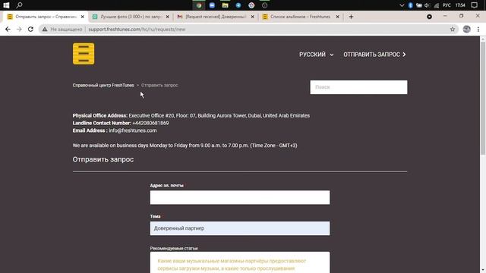
Task: Switch to 'Список альбомов – Freshtunes' tab
Action: 301,17
